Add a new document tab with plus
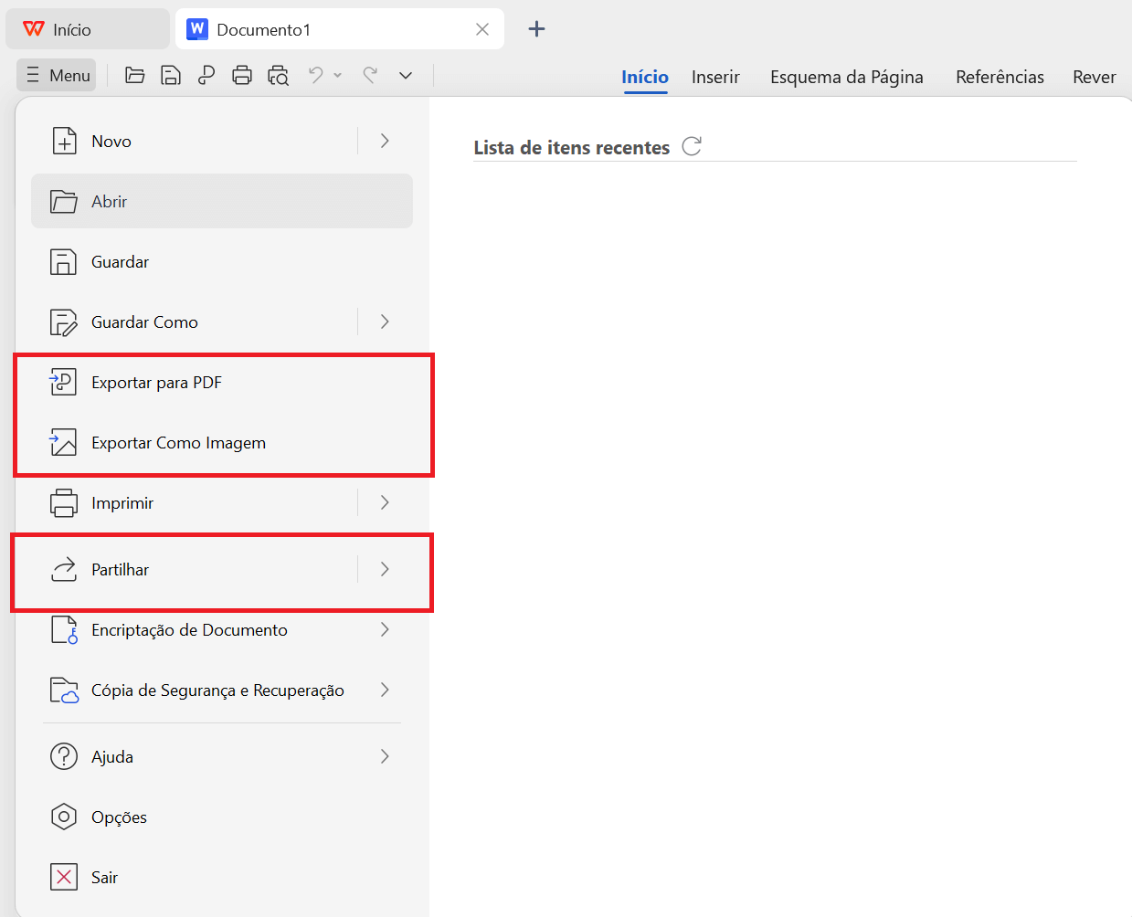This screenshot has height=917, width=1132. 537,29
